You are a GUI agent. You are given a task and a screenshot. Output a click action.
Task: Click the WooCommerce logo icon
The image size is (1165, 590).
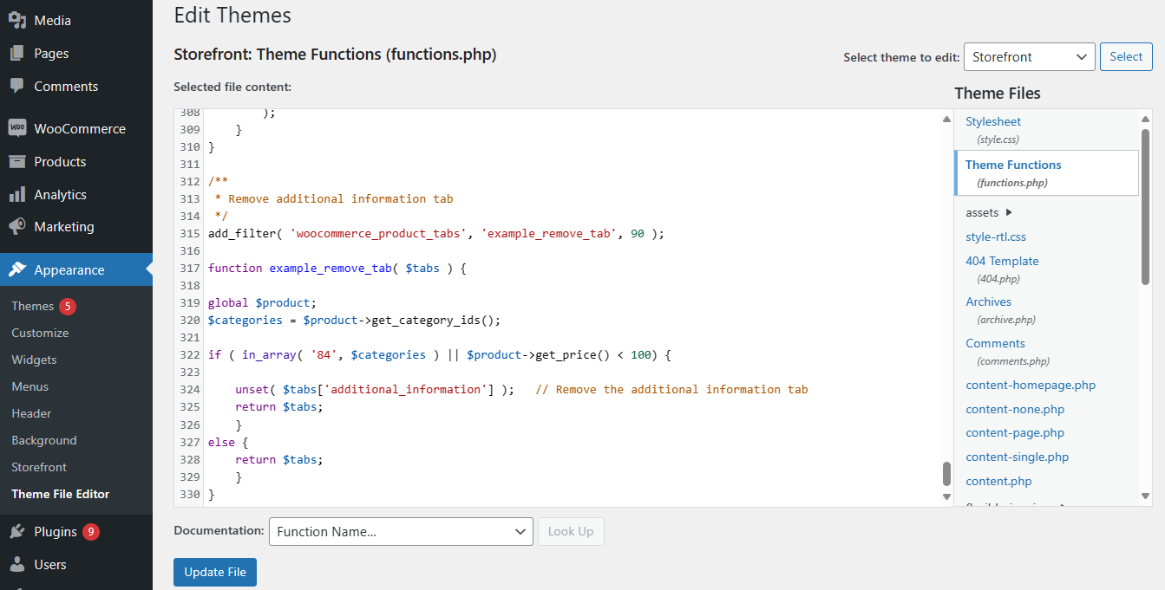pos(16,128)
